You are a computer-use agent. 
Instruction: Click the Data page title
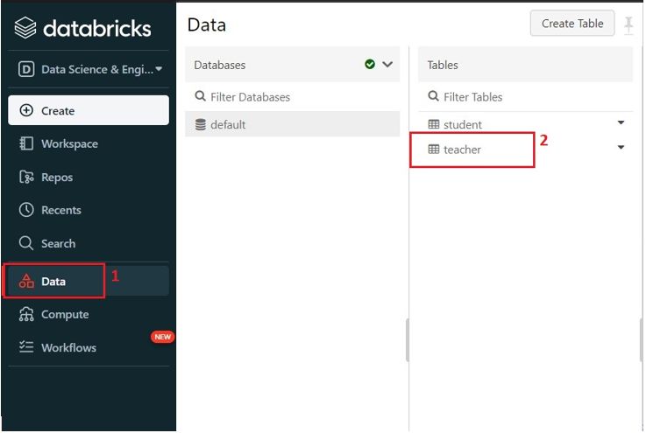point(207,25)
